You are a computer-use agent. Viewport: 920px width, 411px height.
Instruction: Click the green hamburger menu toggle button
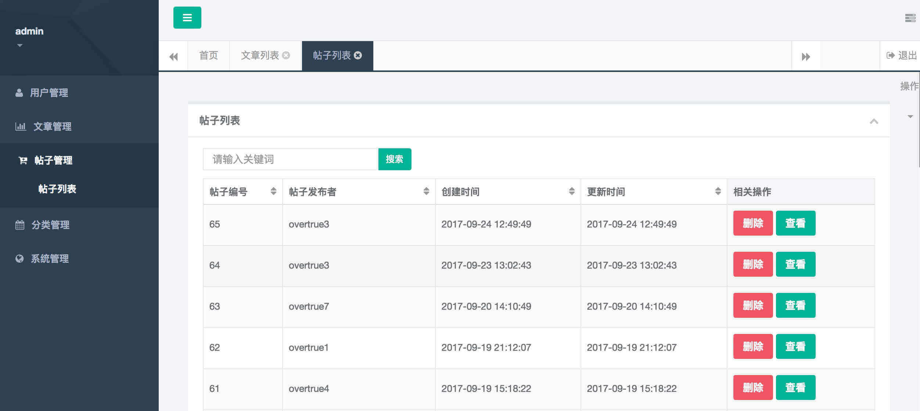pyautogui.click(x=187, y=18)
